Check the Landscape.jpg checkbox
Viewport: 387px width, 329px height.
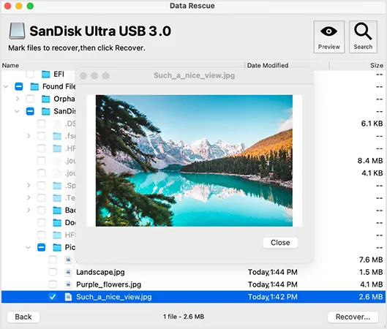tap(53, 272)
